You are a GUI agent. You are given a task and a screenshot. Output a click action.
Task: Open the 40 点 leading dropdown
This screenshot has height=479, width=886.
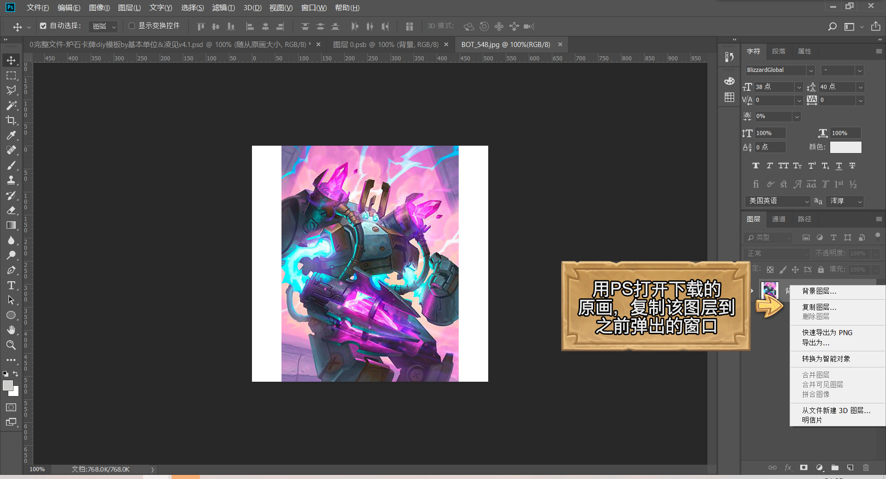tap(860, 87)
